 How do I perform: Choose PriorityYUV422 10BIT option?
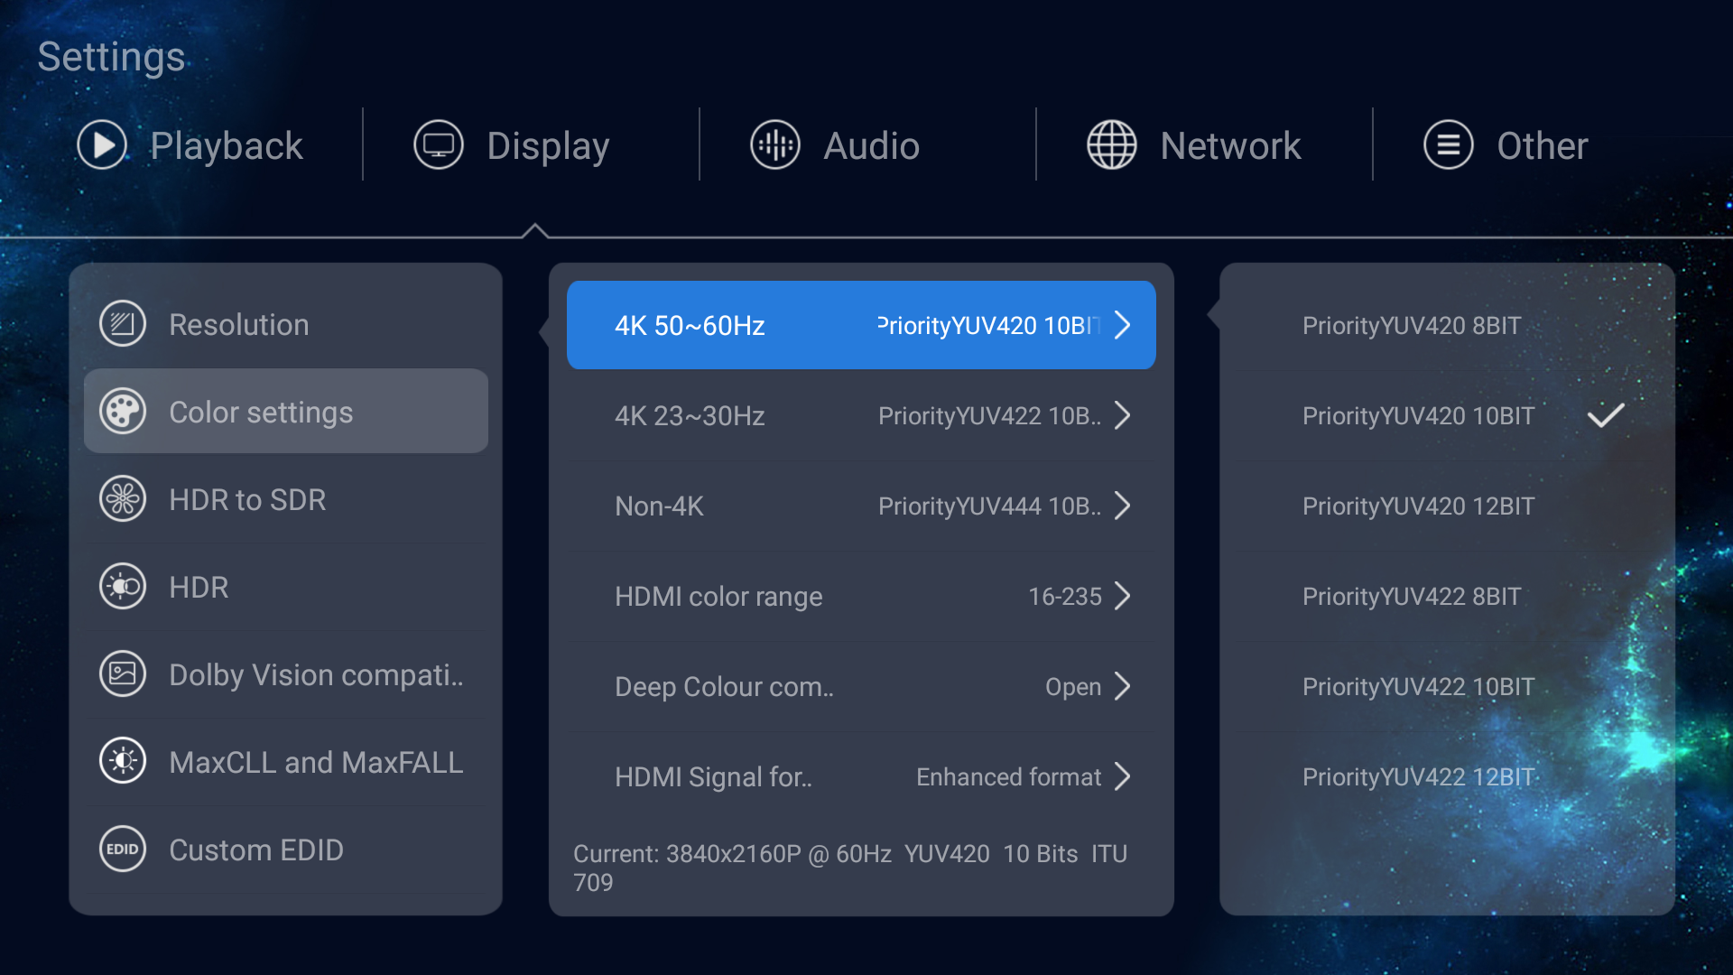(x=1447, y=686)
